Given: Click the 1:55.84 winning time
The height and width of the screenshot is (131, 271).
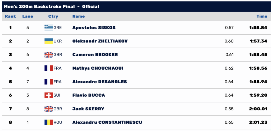Looking at the screenshot, I should pos(258,27).
